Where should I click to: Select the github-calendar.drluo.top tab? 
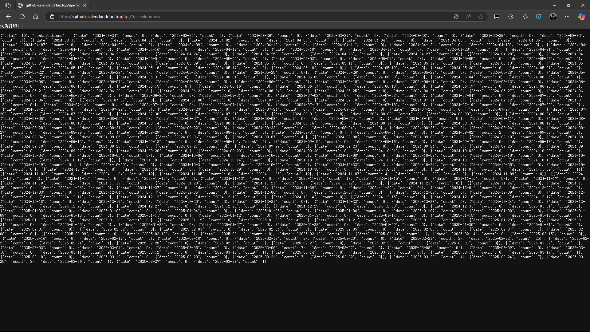tap(52, 5)
